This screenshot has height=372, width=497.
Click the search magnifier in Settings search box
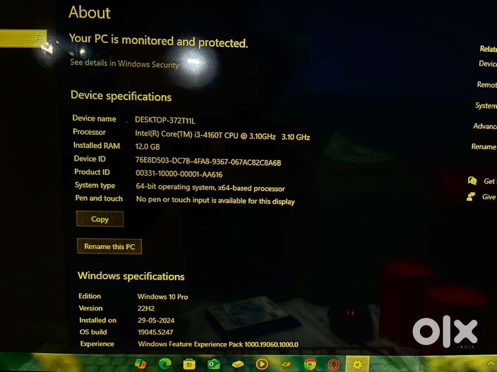click(39, 38)
